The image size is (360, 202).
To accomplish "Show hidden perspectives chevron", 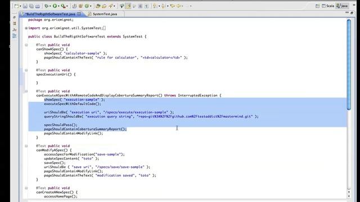I will pos(354,5).
